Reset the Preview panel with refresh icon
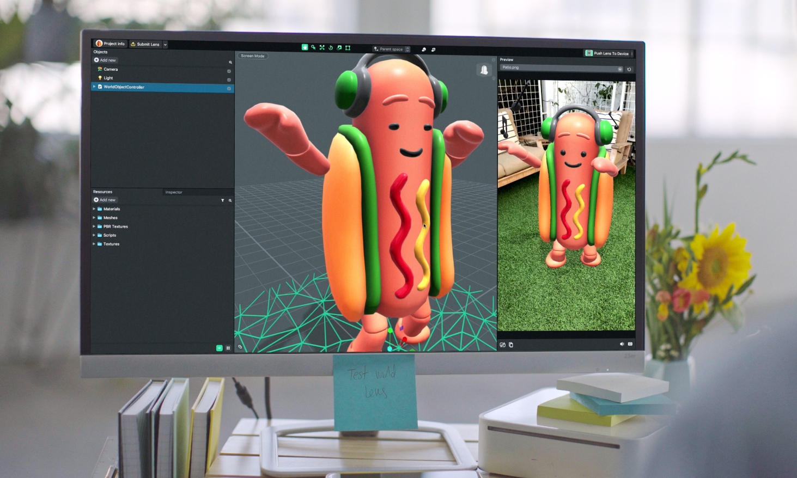This screenshot has width=797, height=478. click(x=629, y=69)
